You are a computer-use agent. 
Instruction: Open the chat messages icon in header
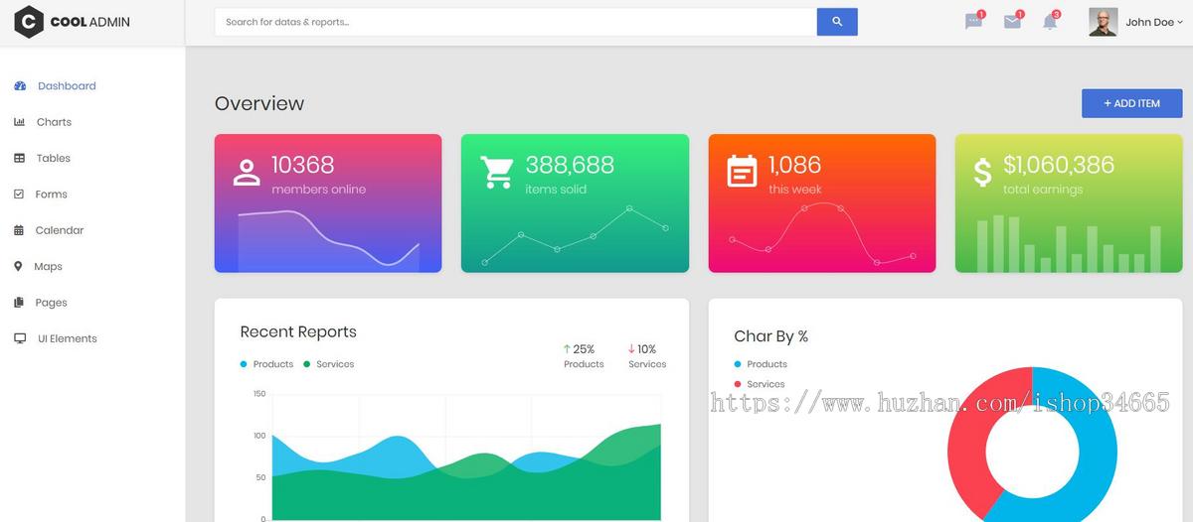coord(973,22)
